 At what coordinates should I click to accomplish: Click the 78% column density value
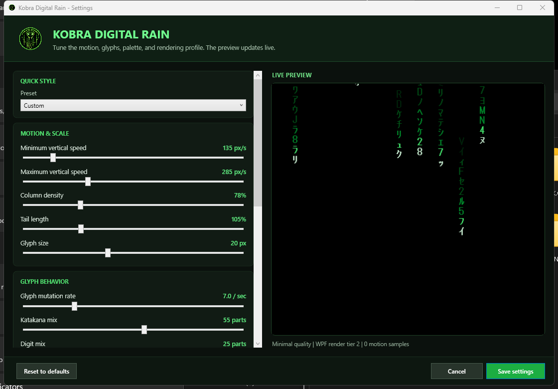[240, 195]
